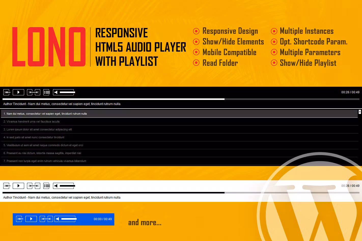The height and width of the screenshot is (241, 362).
Task: Play the track in the black player
Action: point(18,92)
